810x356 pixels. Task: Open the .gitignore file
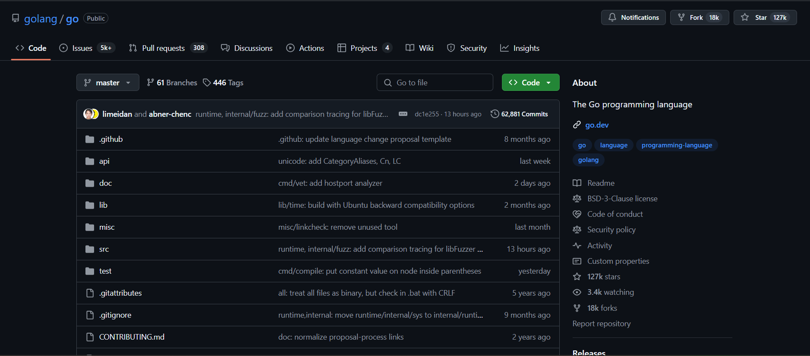coord(115,315)
